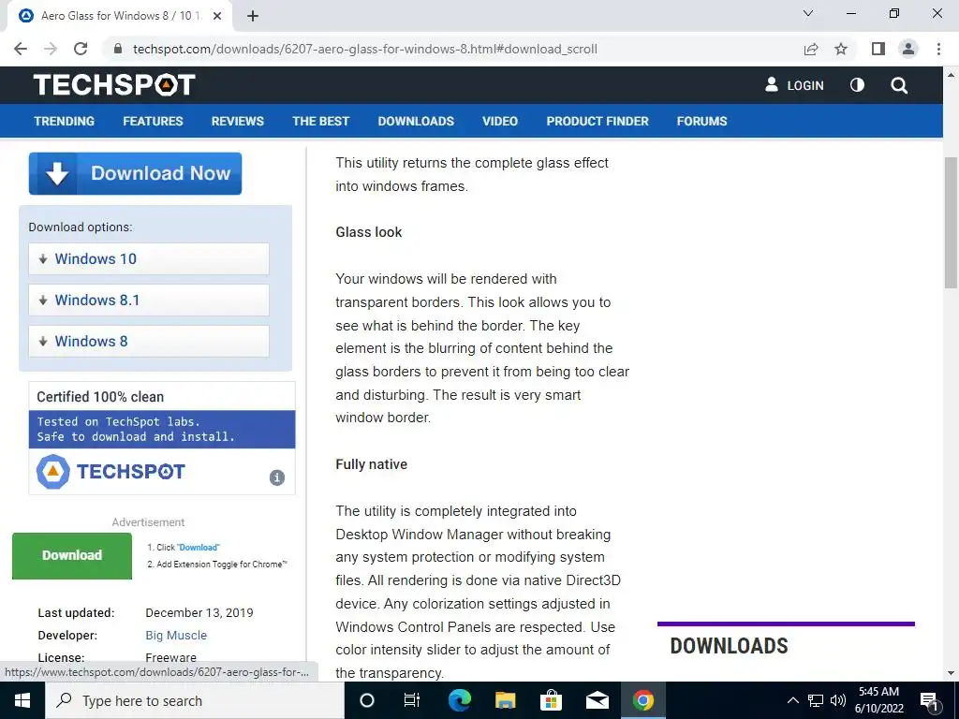Click the share page icon in address bar
Screen dimensions: 959x719
coord(811,49)
